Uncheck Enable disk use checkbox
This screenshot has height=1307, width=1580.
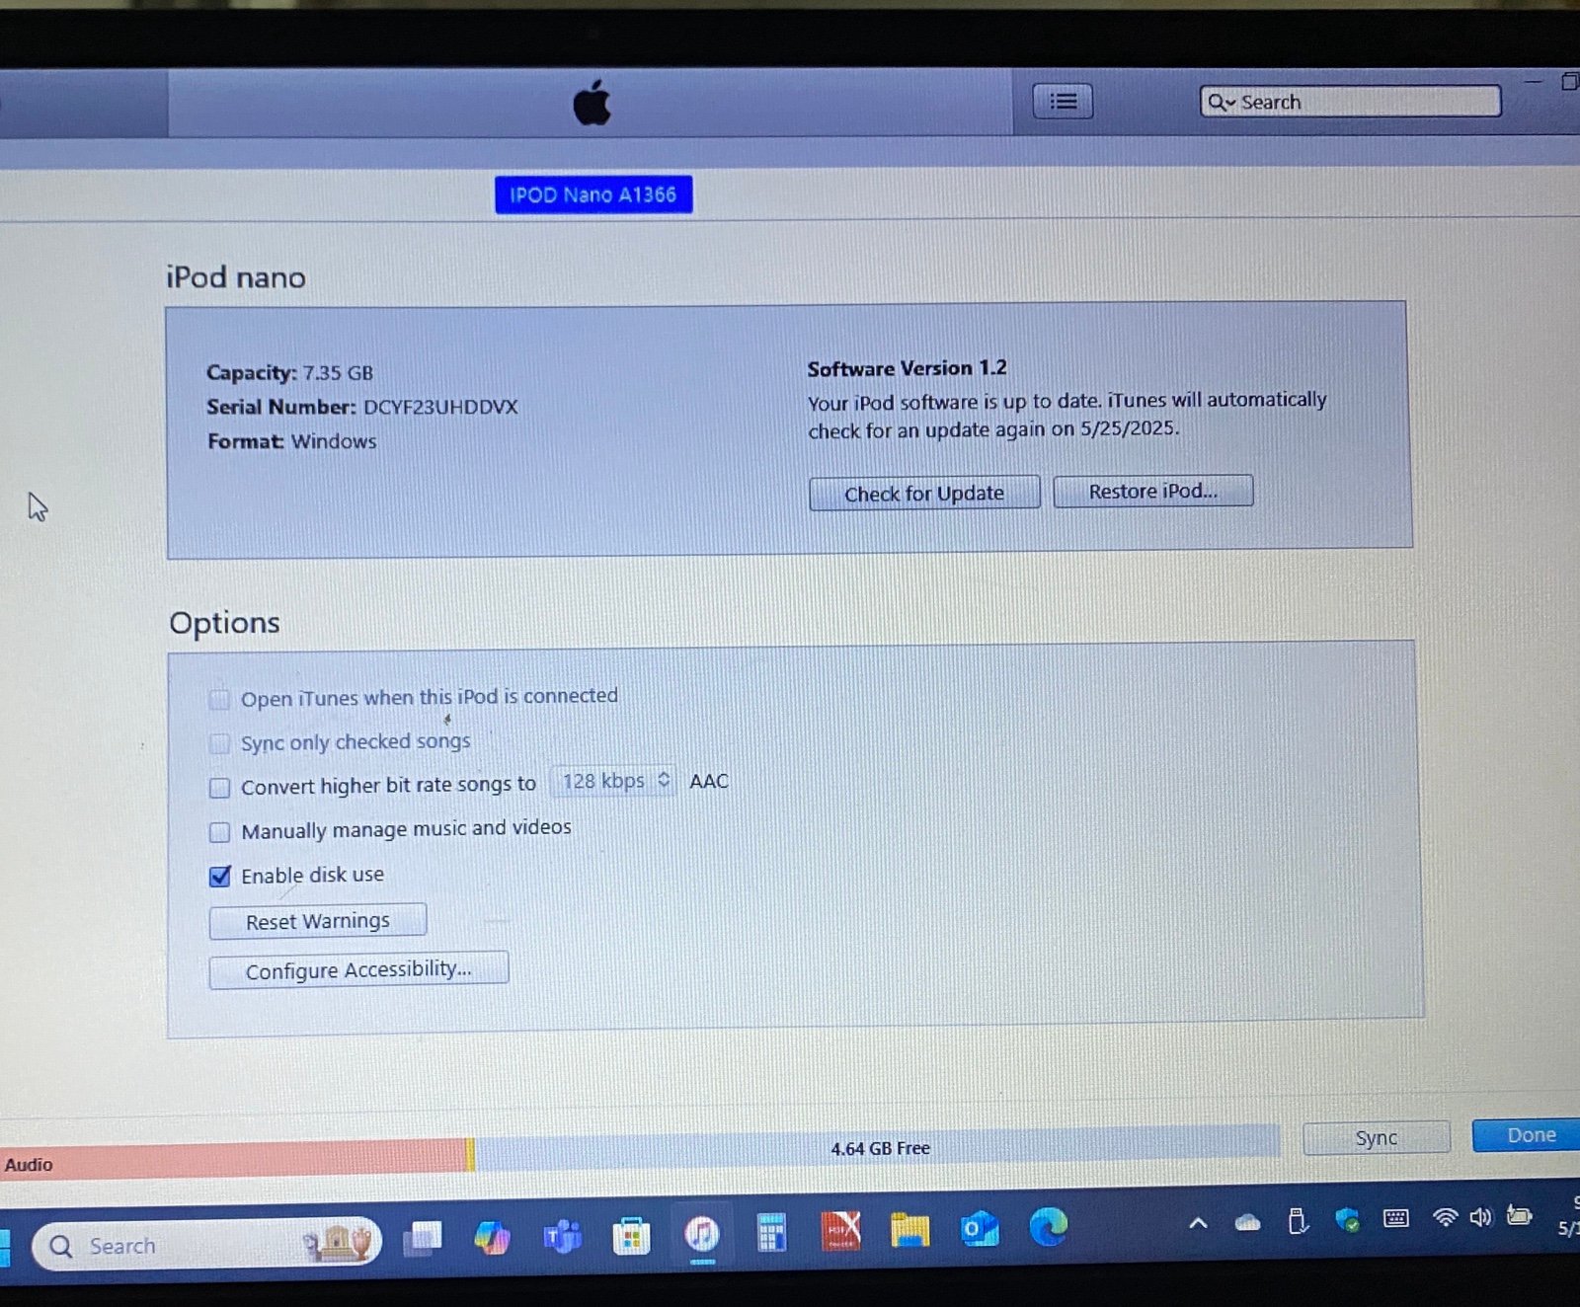[x=220, y=876]
